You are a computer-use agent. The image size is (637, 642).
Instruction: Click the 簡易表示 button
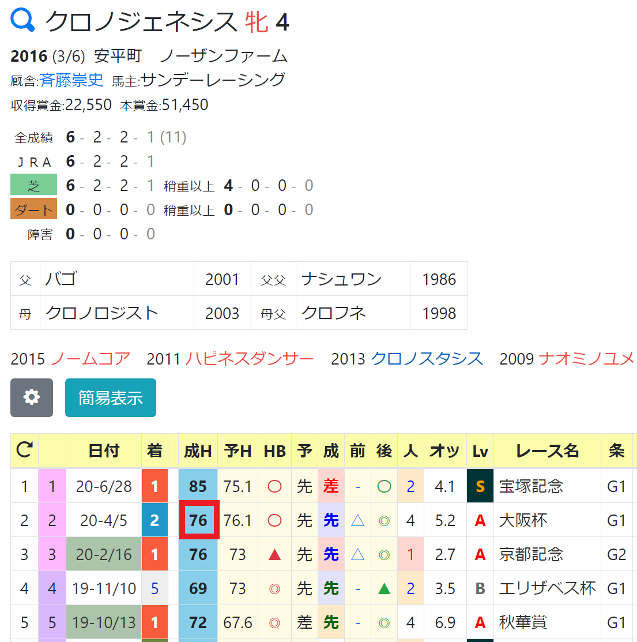(111, 397)
